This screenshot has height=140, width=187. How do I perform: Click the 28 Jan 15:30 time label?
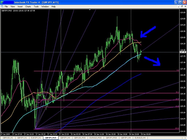pyautogui.click(x=111, y=134)
